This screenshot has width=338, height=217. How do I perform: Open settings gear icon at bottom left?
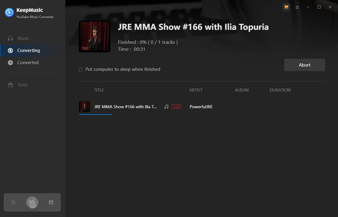click(14, 202)
